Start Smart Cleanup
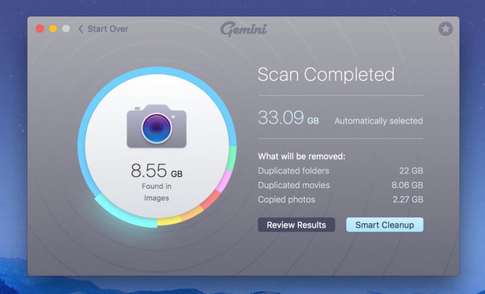 tap(384, 225)
